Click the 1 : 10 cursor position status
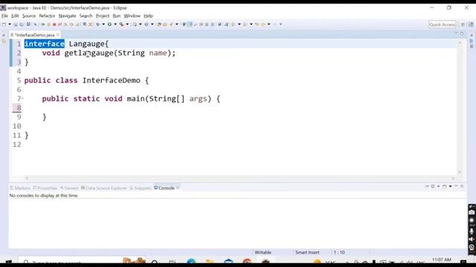This screenshot has width=476, height=267. (339, 252)
